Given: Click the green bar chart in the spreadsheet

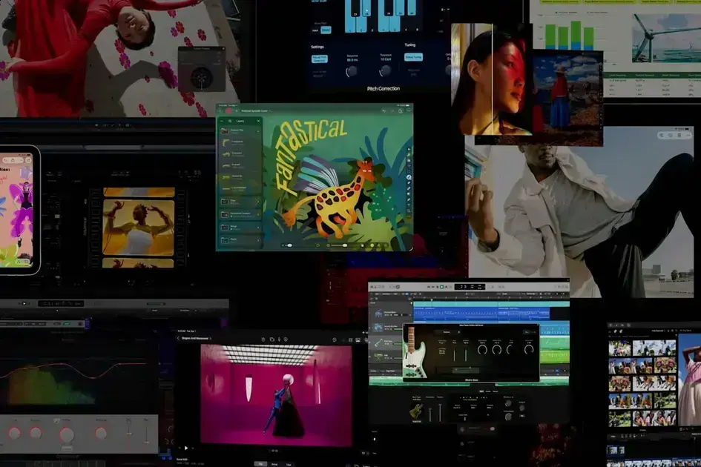Looking at the screenshot, I should [x=570, y=36].
